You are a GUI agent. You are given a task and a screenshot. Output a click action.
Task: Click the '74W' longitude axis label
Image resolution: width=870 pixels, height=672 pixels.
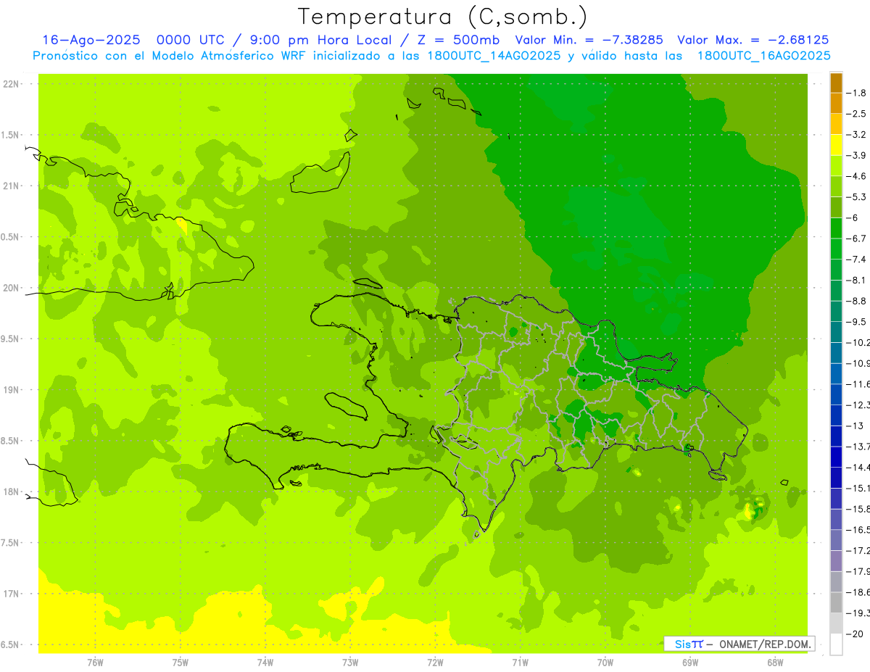[x=265, y=663]
